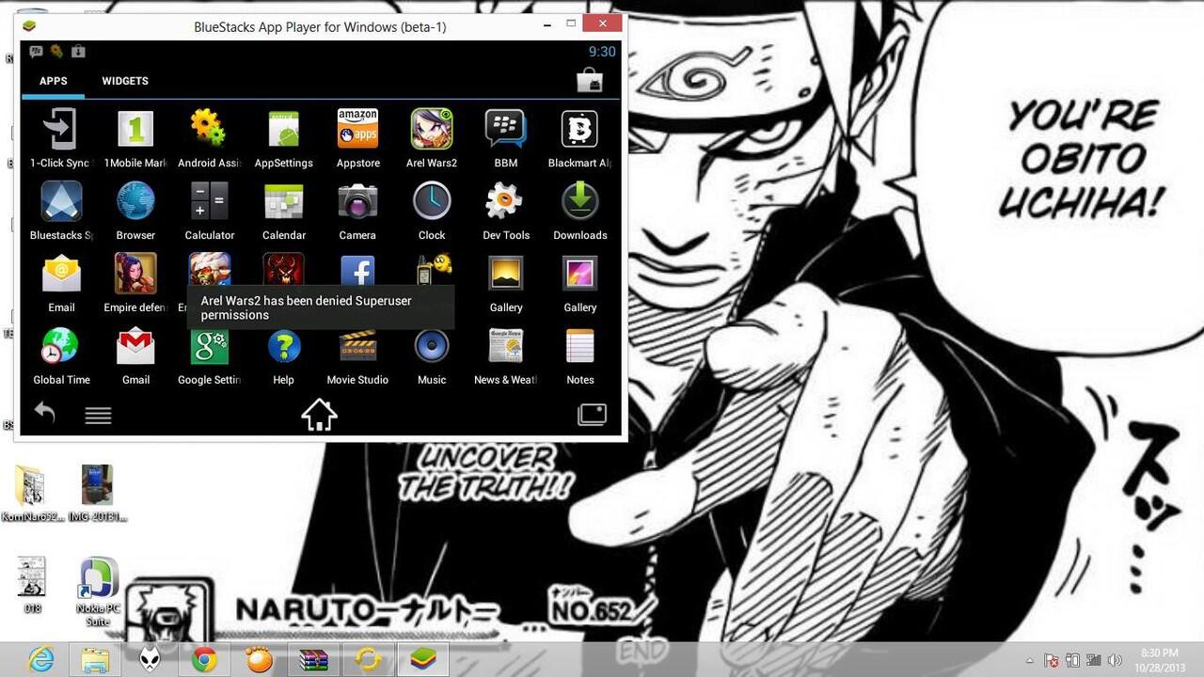Open News & Weather app
The width and height of the screenshot is (1204, 677).
(506, 346)
